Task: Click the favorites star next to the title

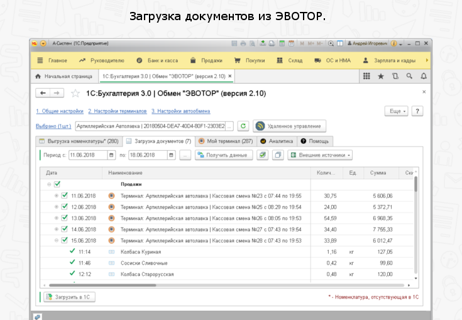Action: [75, 93]
